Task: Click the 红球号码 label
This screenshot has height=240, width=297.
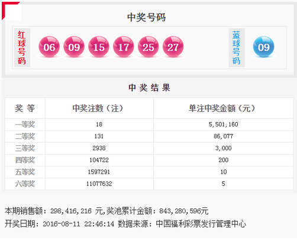Action: click(22, 47)
